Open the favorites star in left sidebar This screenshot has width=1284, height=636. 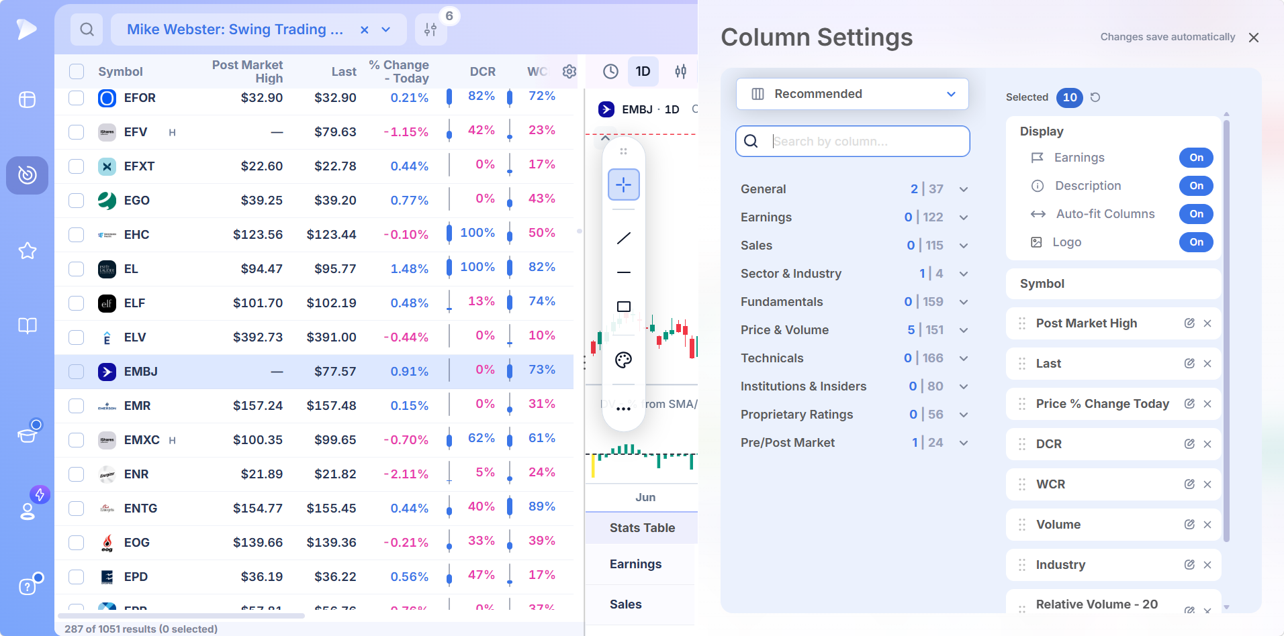[x=27, y=251]
